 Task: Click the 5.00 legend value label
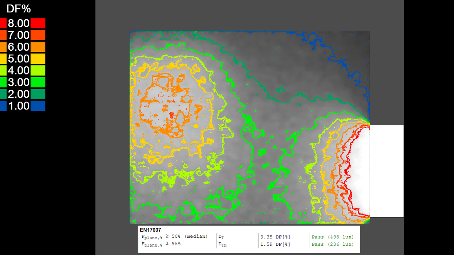(x=18, y=59)
